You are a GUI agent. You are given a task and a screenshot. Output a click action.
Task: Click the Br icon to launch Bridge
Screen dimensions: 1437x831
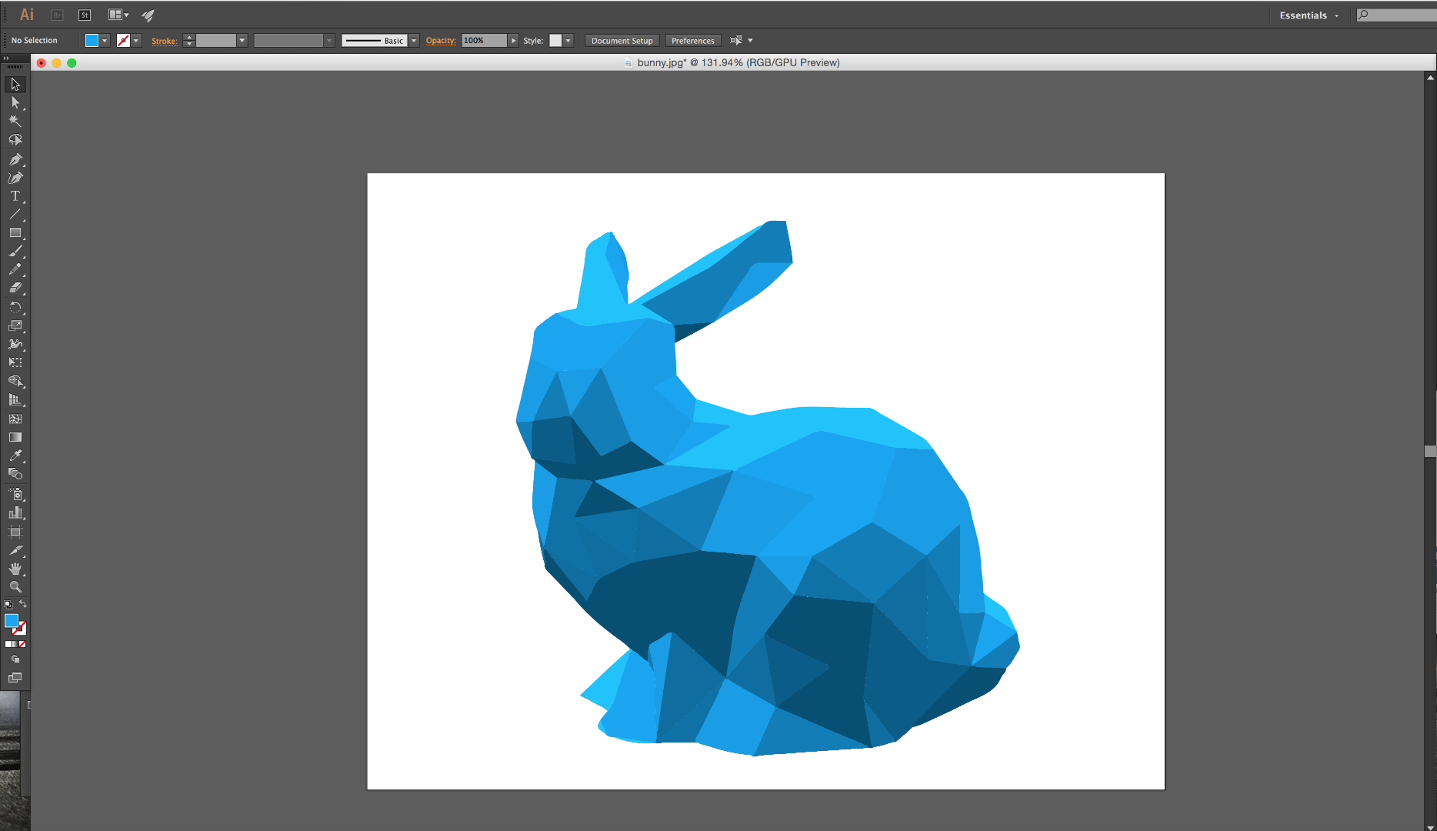point(57,15)
